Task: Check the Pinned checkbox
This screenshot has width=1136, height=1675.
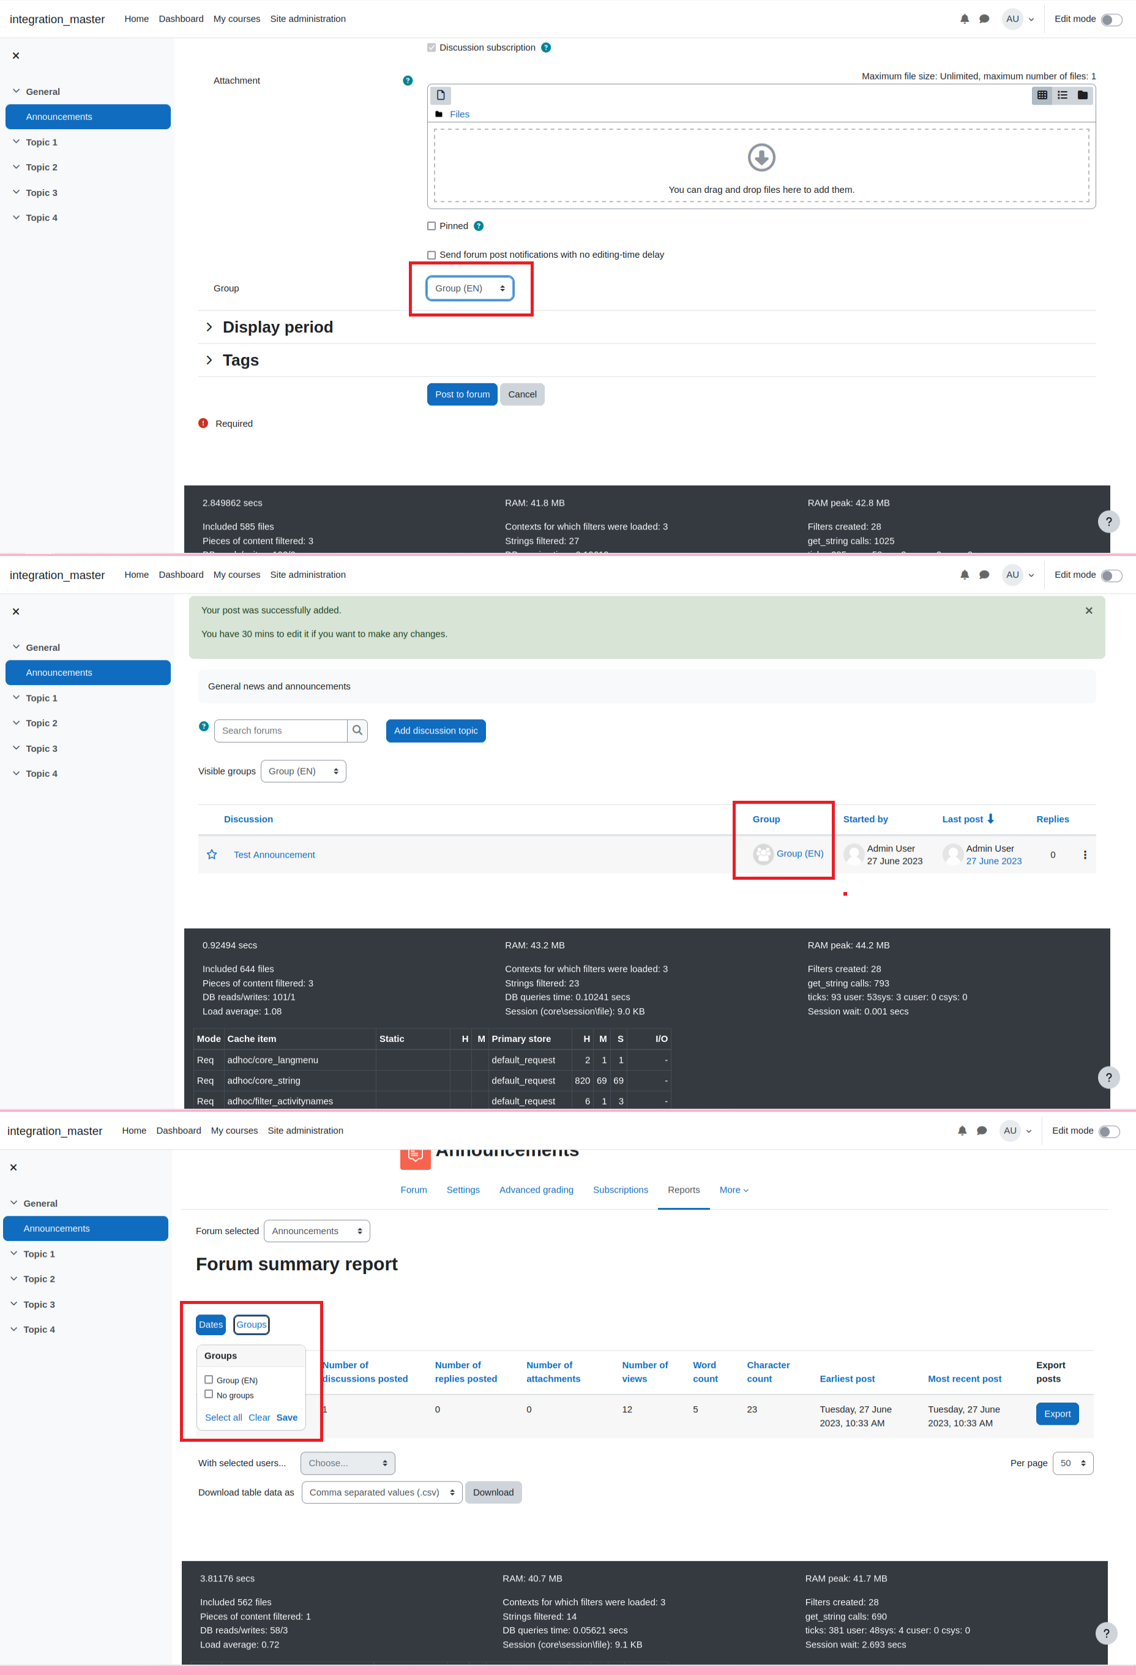Action: click(x=432, y=227)
